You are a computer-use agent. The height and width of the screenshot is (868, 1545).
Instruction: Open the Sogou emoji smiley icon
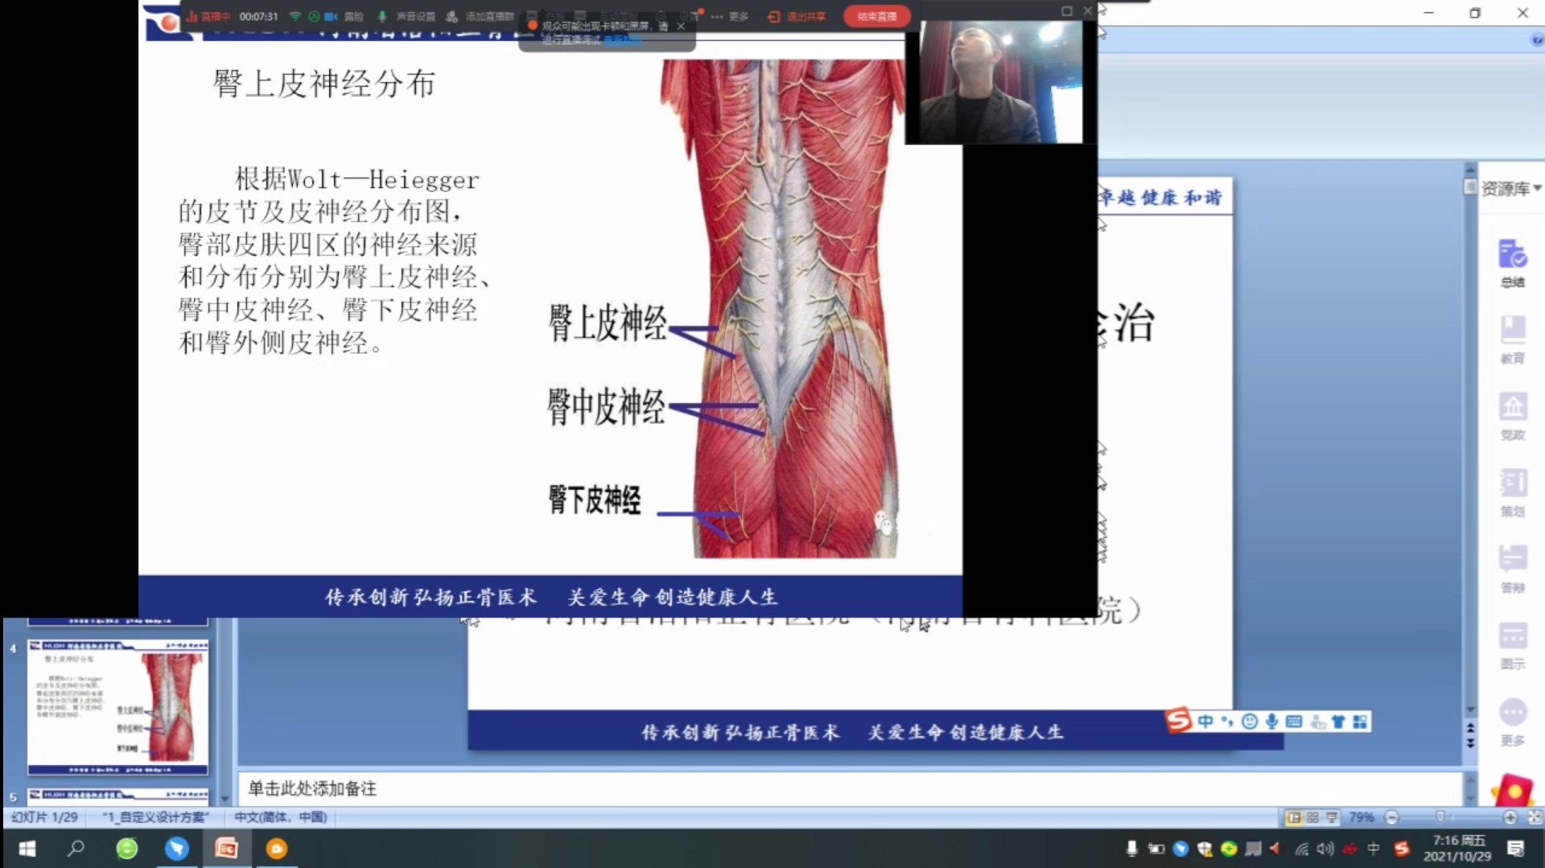click(x=1249, y=722)
